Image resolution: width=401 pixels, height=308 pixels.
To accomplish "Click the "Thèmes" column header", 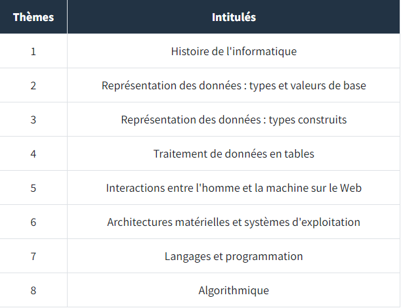I will coord(33,17).
